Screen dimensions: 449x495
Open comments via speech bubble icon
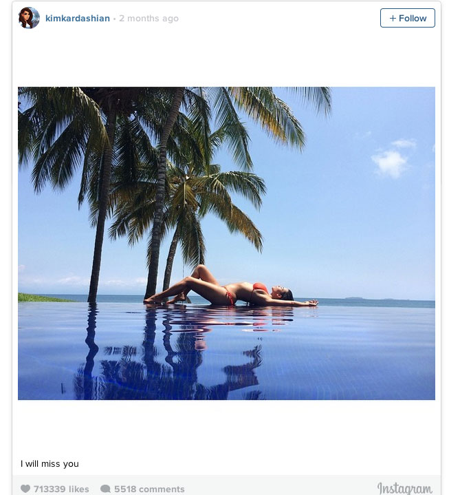point(105,489)
